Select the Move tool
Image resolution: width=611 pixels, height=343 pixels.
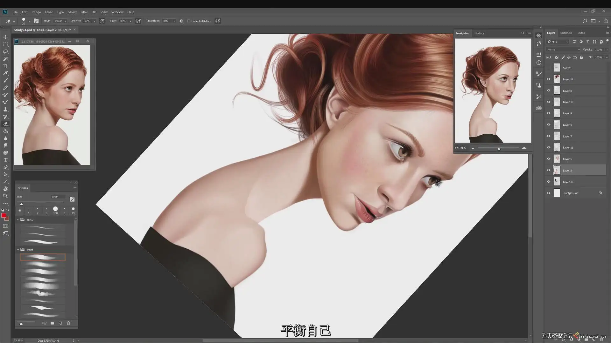pos(5,37)
